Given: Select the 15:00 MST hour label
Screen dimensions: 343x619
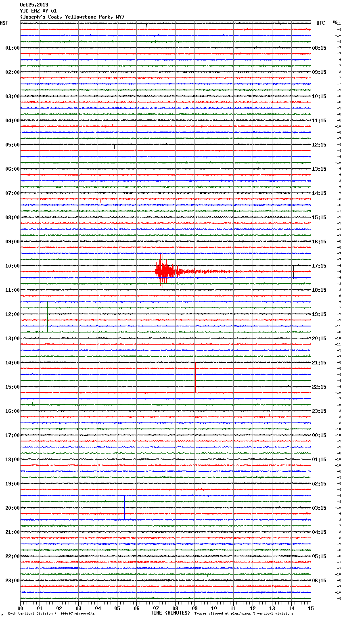Looking at the screenshot, I should (x=13, y=387).
